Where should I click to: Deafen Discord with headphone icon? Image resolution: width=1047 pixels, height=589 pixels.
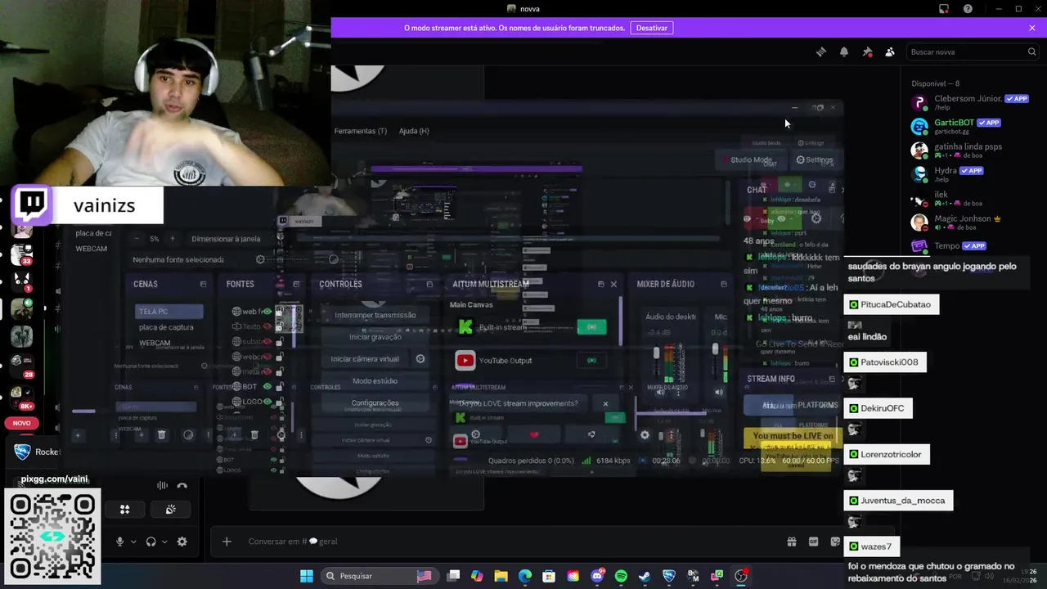click(x=151, y=542)
